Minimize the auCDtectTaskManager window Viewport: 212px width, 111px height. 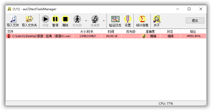(x=178, y=9)
